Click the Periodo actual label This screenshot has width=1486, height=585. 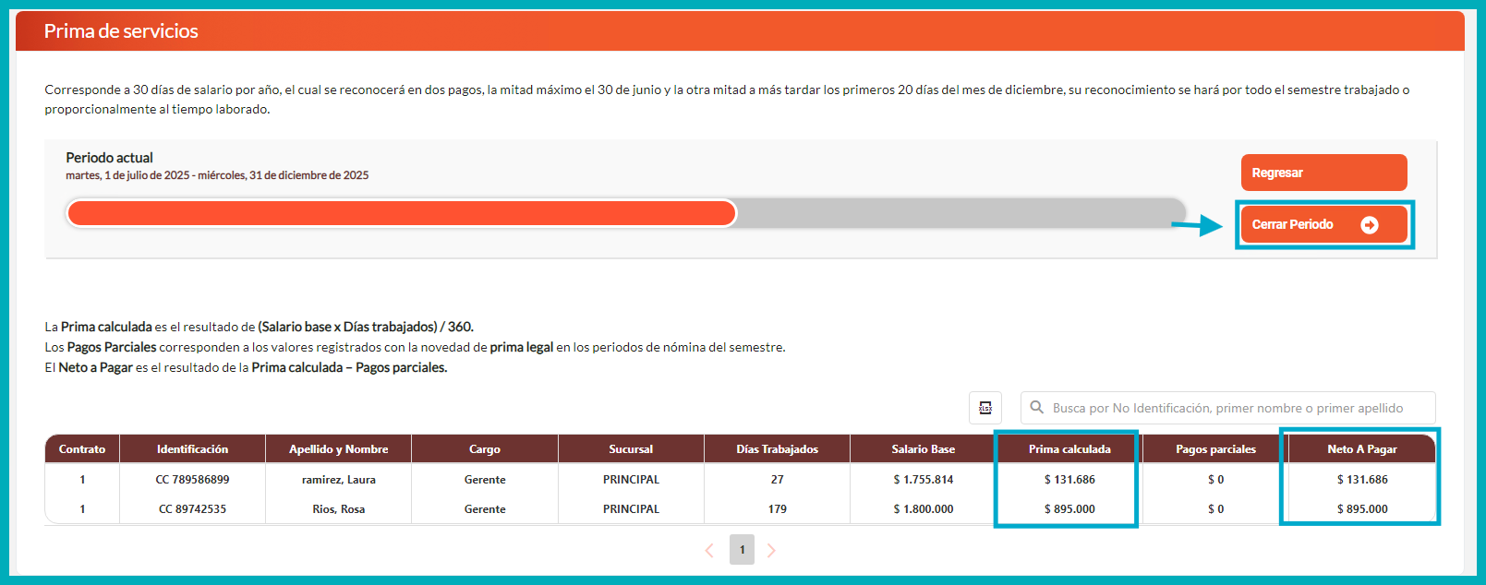(x=109, y=158)
